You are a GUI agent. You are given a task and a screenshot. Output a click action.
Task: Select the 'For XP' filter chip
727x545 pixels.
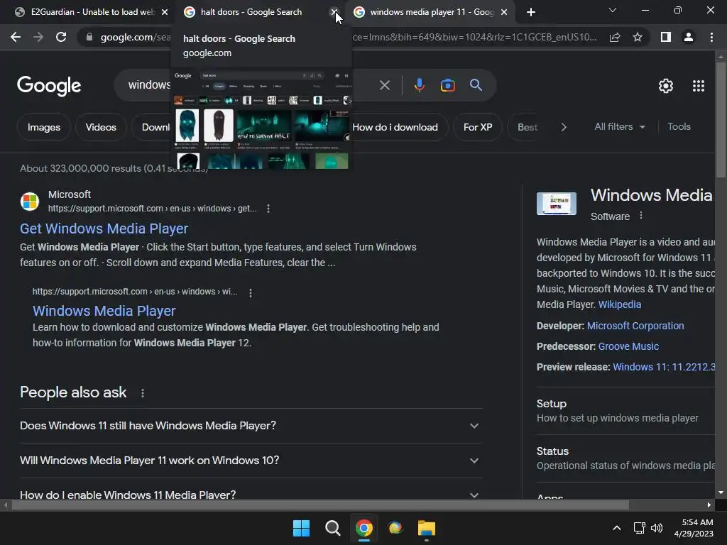tap(478, 127)
